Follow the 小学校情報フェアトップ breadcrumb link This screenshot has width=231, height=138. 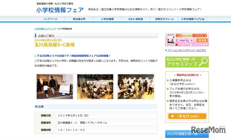(x=45, y=29)
